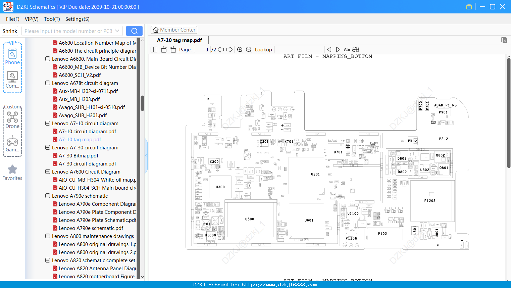Open the Computer category
Screen dimensions: 511x288
point(12,80)
